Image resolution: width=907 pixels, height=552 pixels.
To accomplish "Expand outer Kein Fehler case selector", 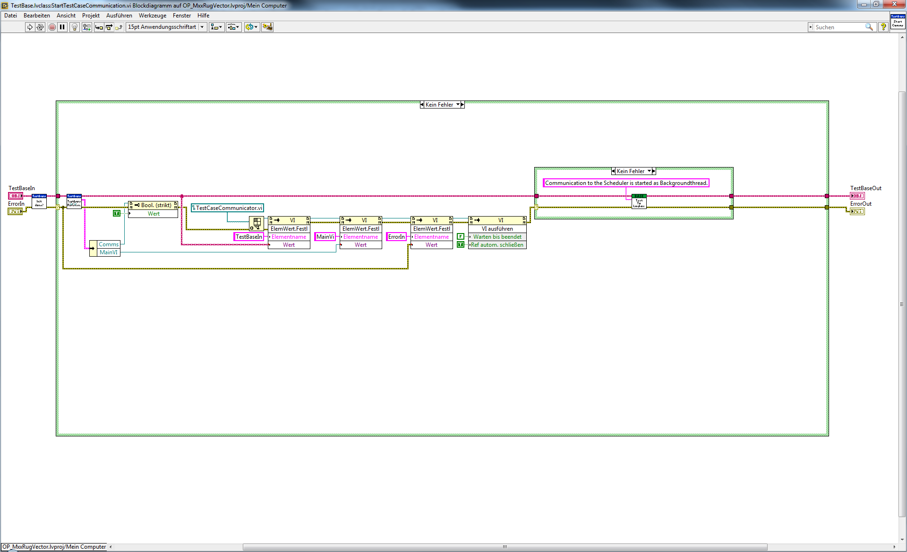I will (x=458, y=105).
